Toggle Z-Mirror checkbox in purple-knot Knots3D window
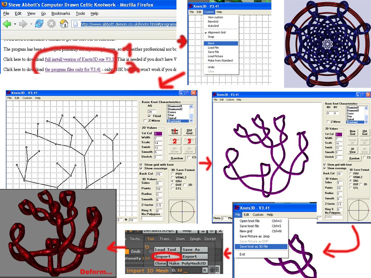The image size is (371, 278). (x=328, y=122)
